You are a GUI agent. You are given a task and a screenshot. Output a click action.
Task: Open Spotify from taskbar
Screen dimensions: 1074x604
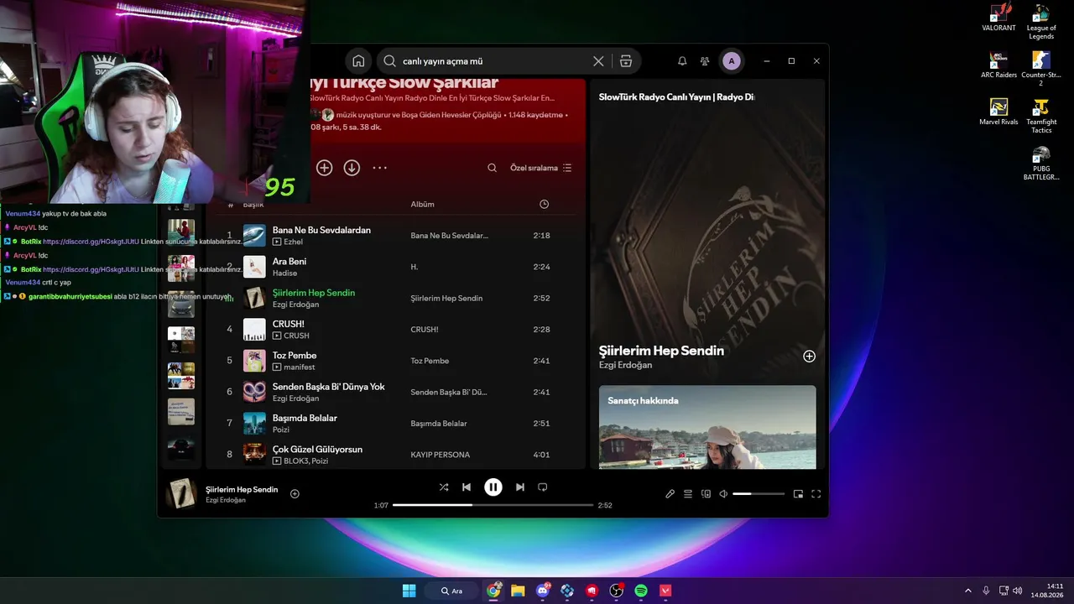point(641,591)
